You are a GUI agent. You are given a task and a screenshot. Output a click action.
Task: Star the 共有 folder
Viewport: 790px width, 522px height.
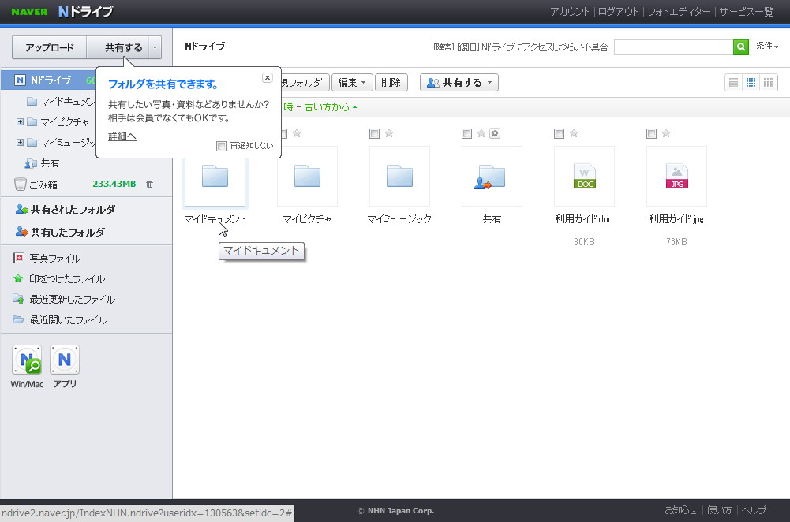(481, 133)
